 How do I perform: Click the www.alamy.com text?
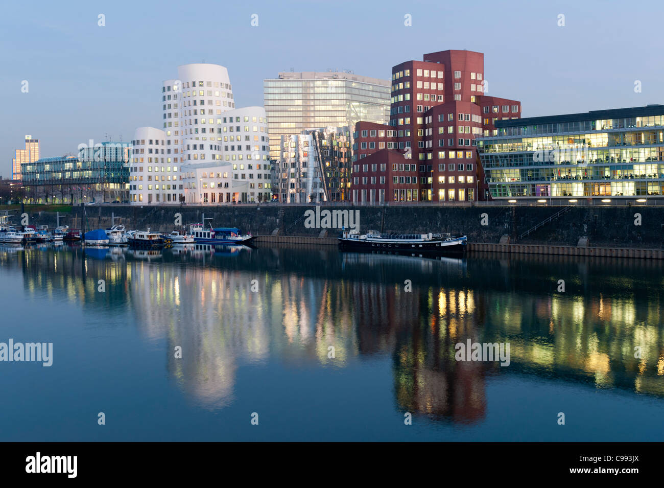click(x=604, y=471)
